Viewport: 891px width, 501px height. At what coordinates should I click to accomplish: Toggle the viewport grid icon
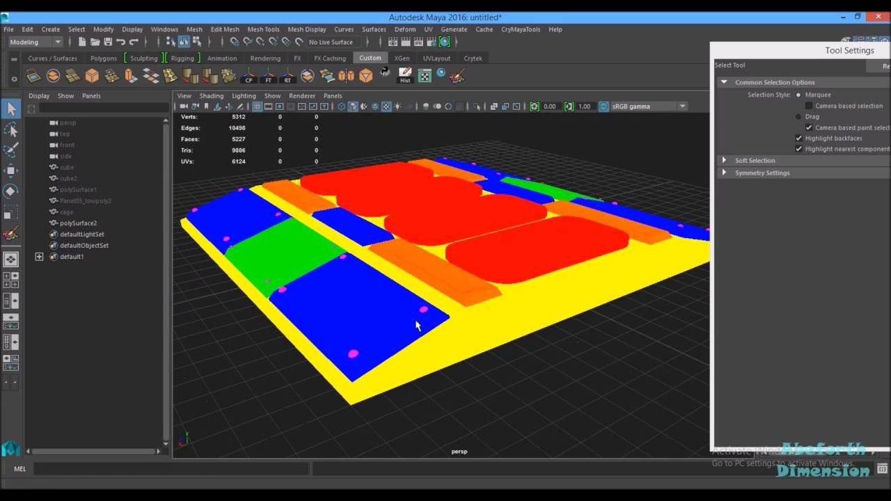[257, 106]
